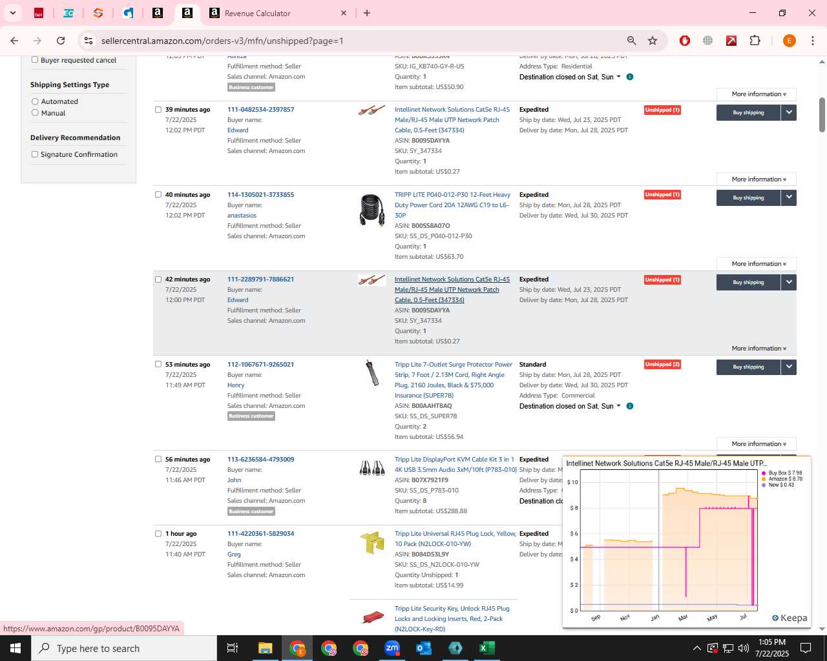Check the Buyer requested cancel filter
The height and width of the screenshot is (661, 827).
(35, 59)
